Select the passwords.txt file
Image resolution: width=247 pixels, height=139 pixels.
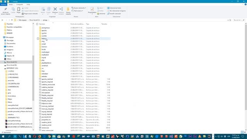46,117
